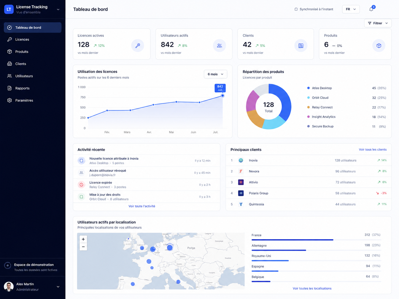The image size is (399, 299).
Task: Click the Polaris Group client logo
Action: click(241, 193)
